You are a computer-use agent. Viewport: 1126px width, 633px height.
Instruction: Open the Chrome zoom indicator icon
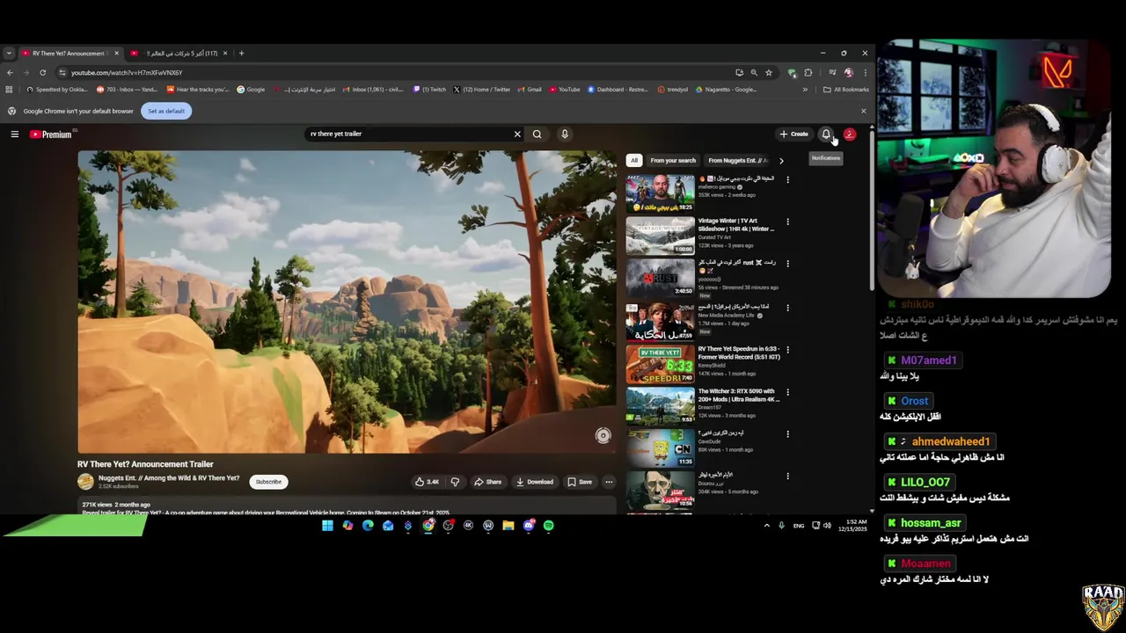click(x=754, y=73)
